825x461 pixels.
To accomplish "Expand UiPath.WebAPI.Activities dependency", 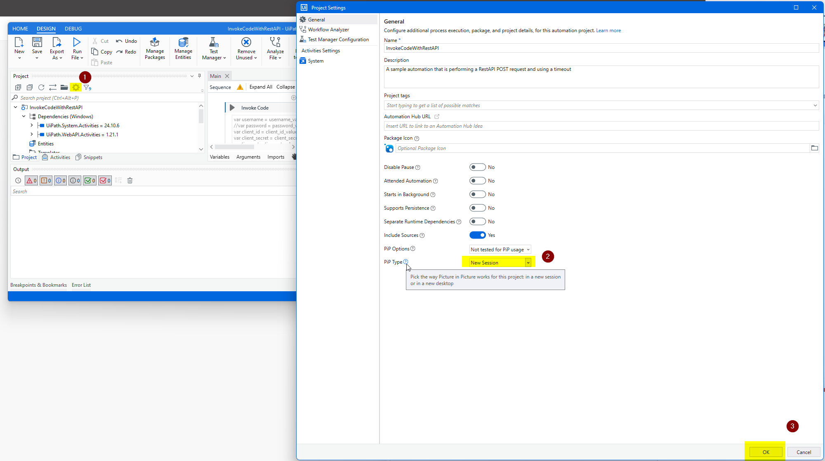I will point(32,135).
